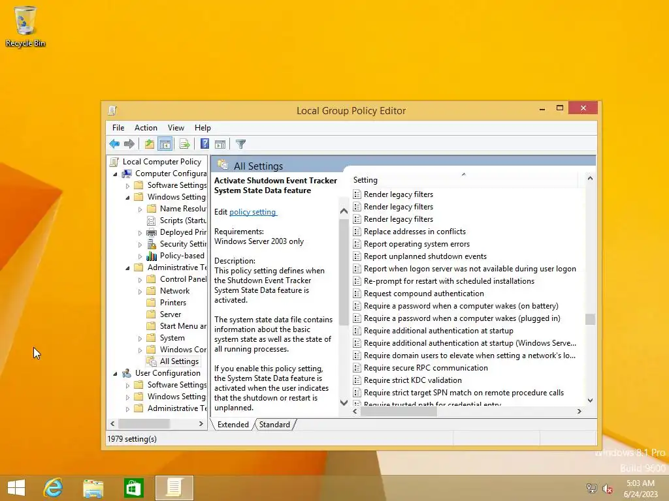Click scroll right arrow in tree pane
The width and height of the screenshot is (669, 501).
click(x=201, y=424)
